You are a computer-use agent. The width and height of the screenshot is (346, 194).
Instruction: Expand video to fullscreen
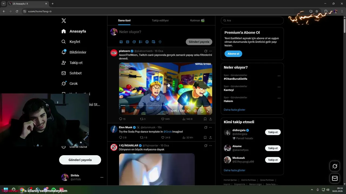point(208,111)
